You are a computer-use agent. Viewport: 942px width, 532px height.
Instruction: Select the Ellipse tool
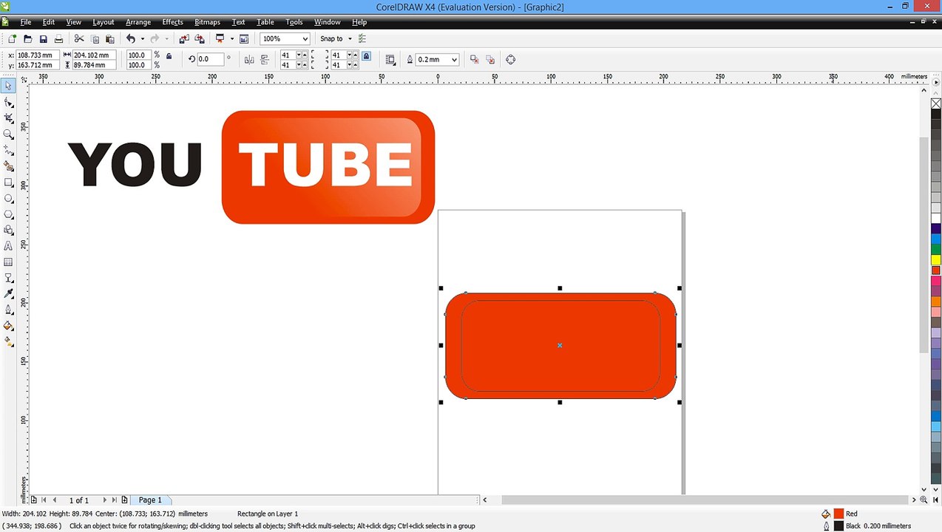coord(8,199)
